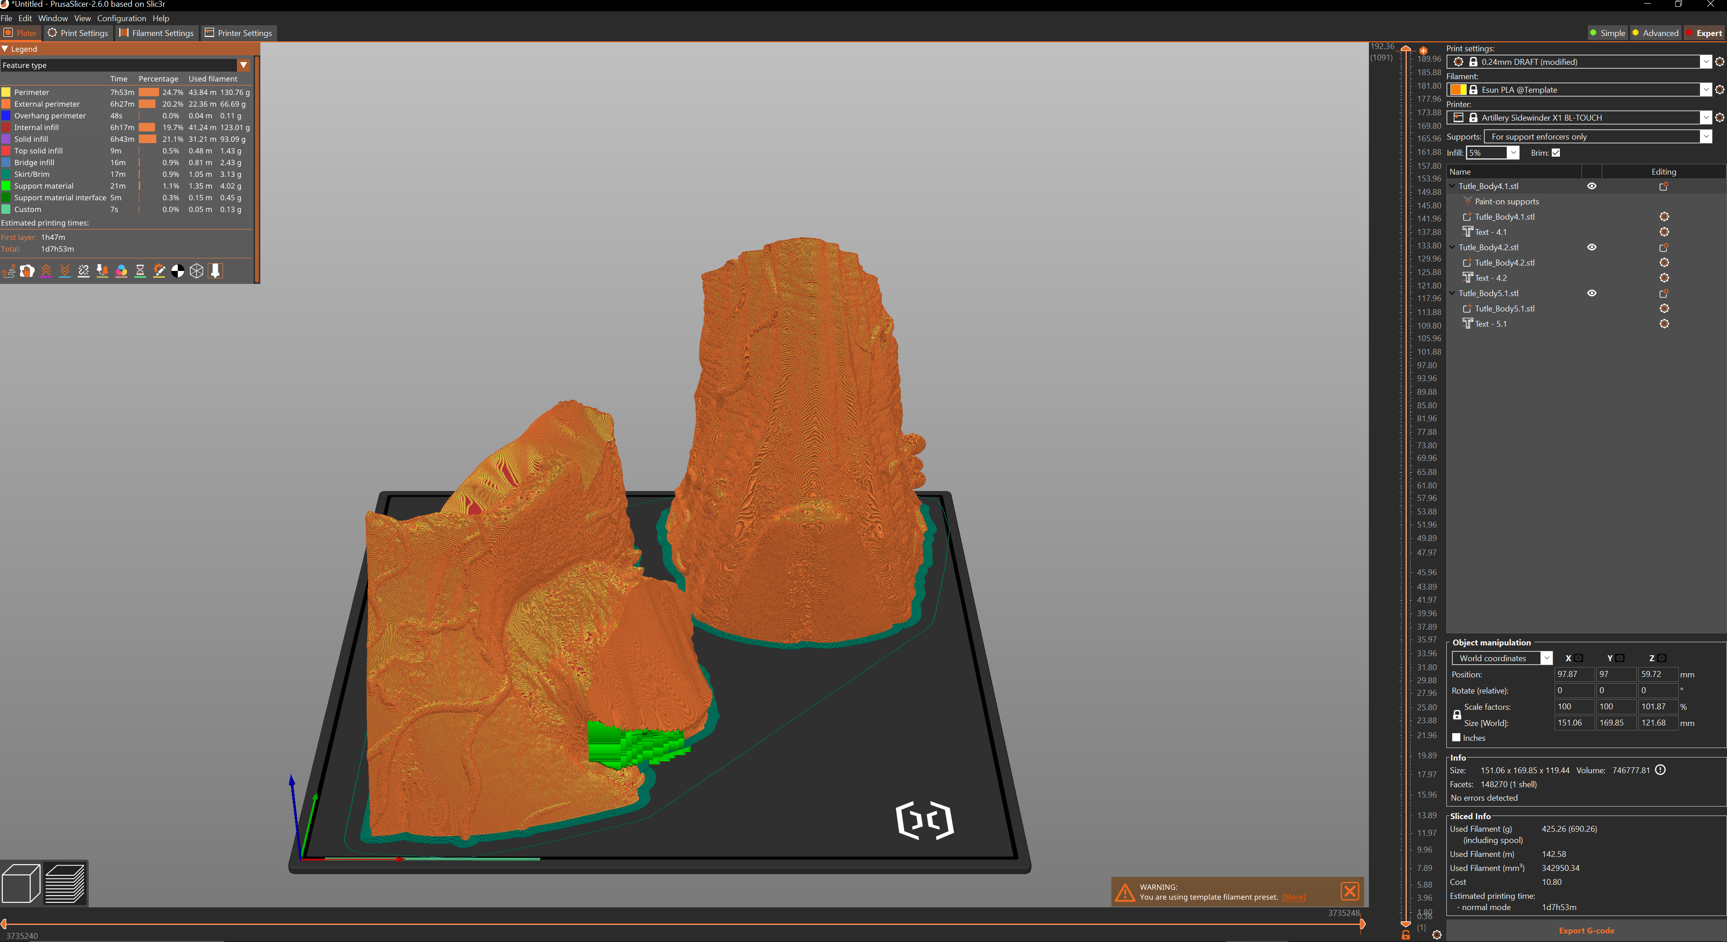Open add-settings icon for Tutle_Body4.2.stl
The image size is (1727, 942).
[1663, 247]
